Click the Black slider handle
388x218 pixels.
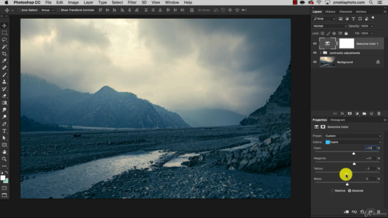point(347,184)
